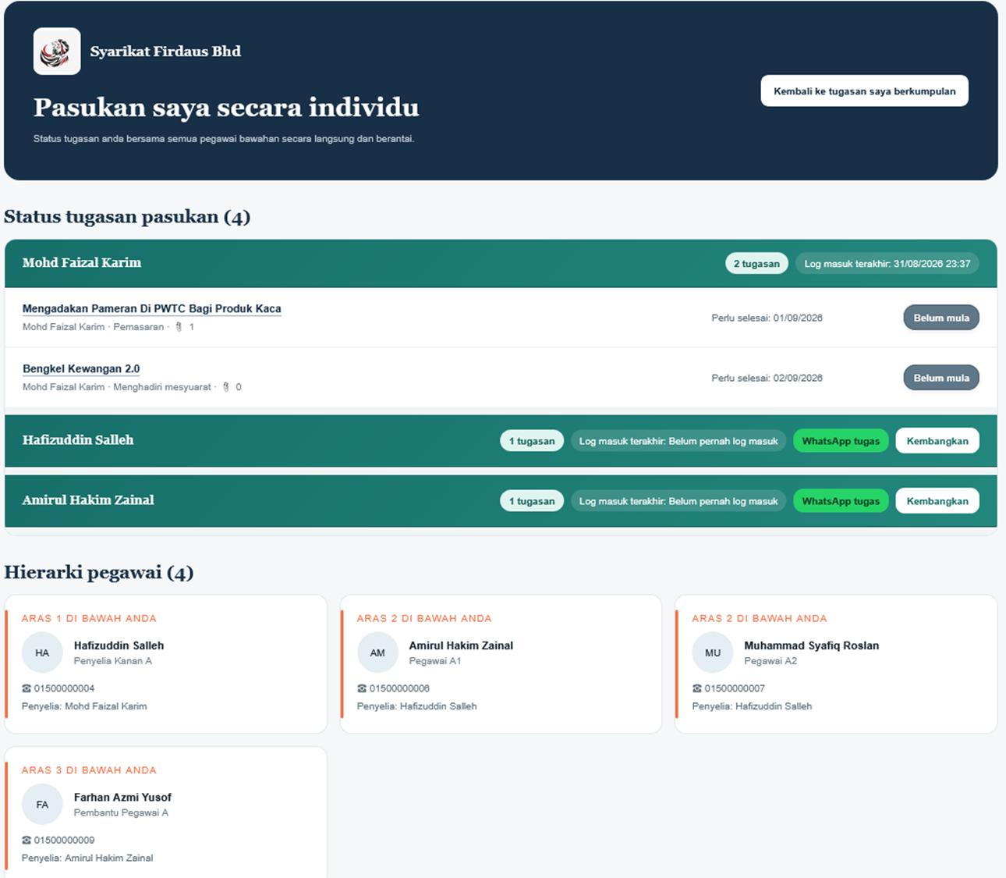Viewport: 1006px width, 878px height.
Task: Click the 'Penyelia: Amirul Hakim Zainal' line
Action: click(87, 858)
